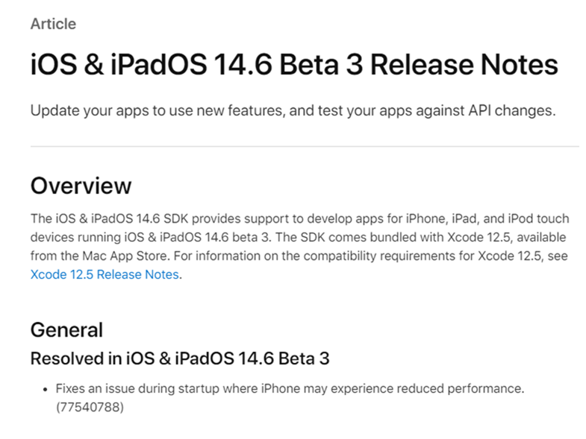
Task: Click the update your apps subtitle text
Action: point(293,111)
